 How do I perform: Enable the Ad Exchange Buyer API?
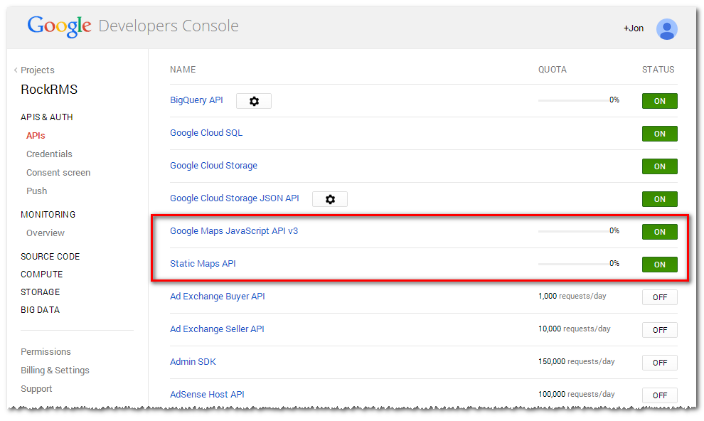pyautogui.click(x=659, y=297)
